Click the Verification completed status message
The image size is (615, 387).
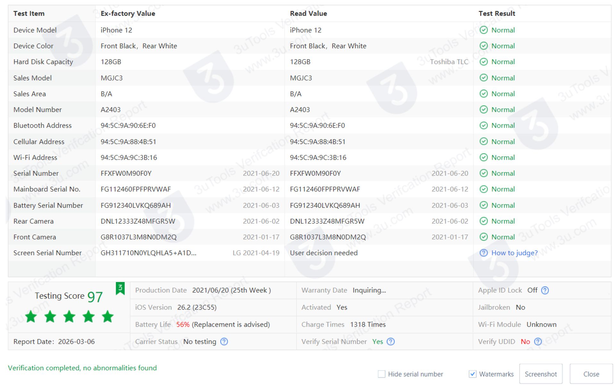coord(82,368)
